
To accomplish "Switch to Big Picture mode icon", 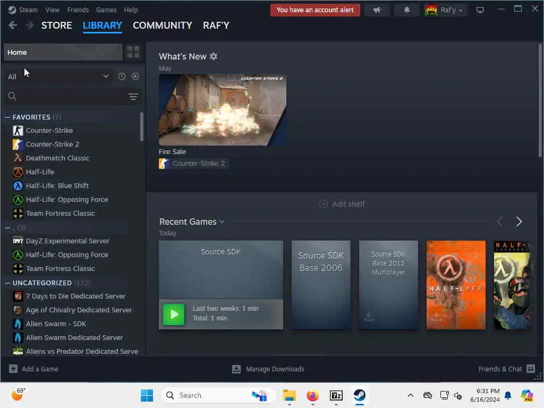I will [x=480, y=10].
